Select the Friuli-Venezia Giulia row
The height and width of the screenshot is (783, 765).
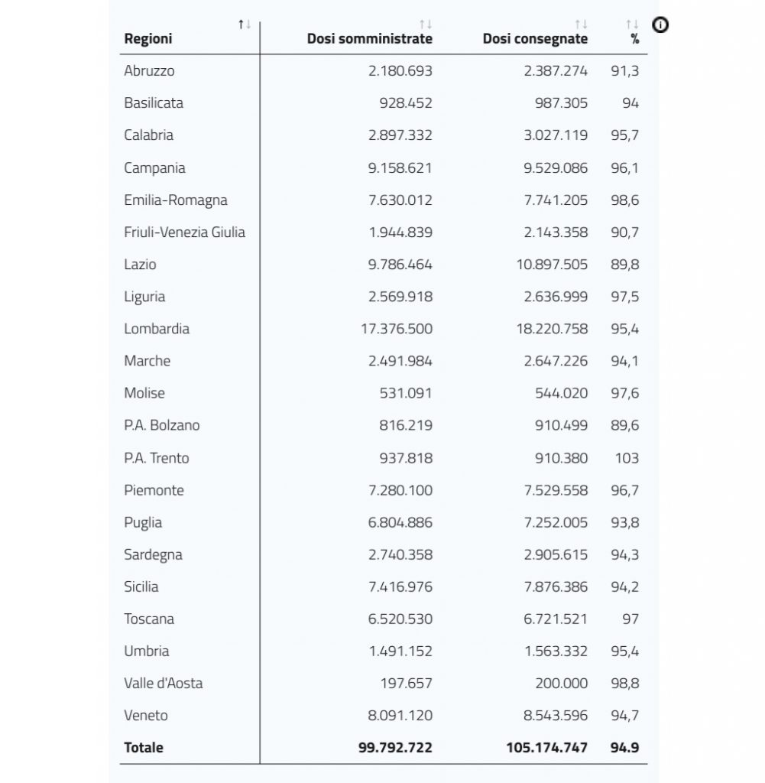coord(383,232)
